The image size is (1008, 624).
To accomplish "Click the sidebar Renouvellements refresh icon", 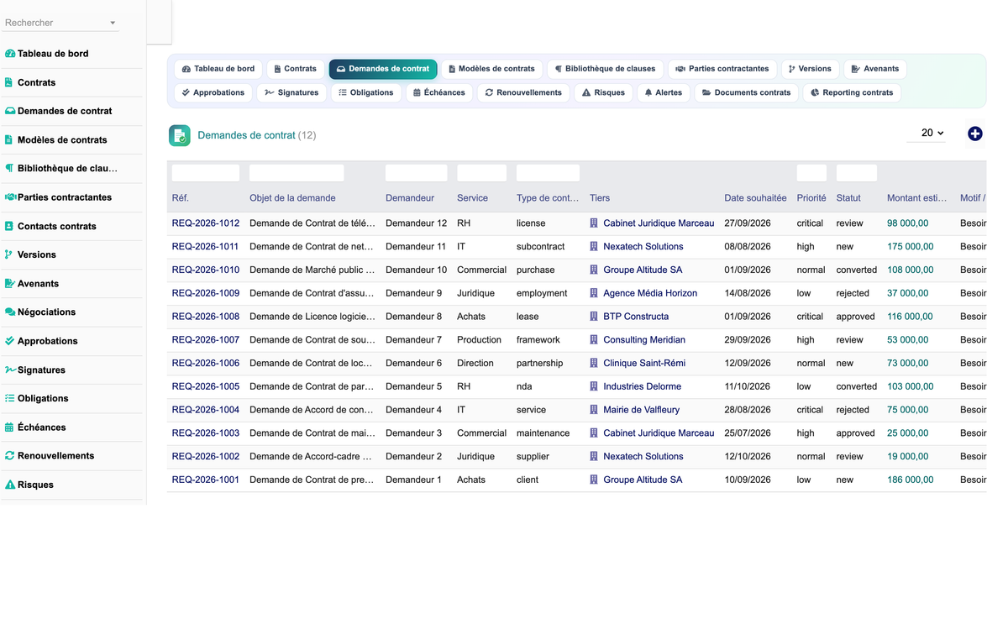I will [10, 455].
